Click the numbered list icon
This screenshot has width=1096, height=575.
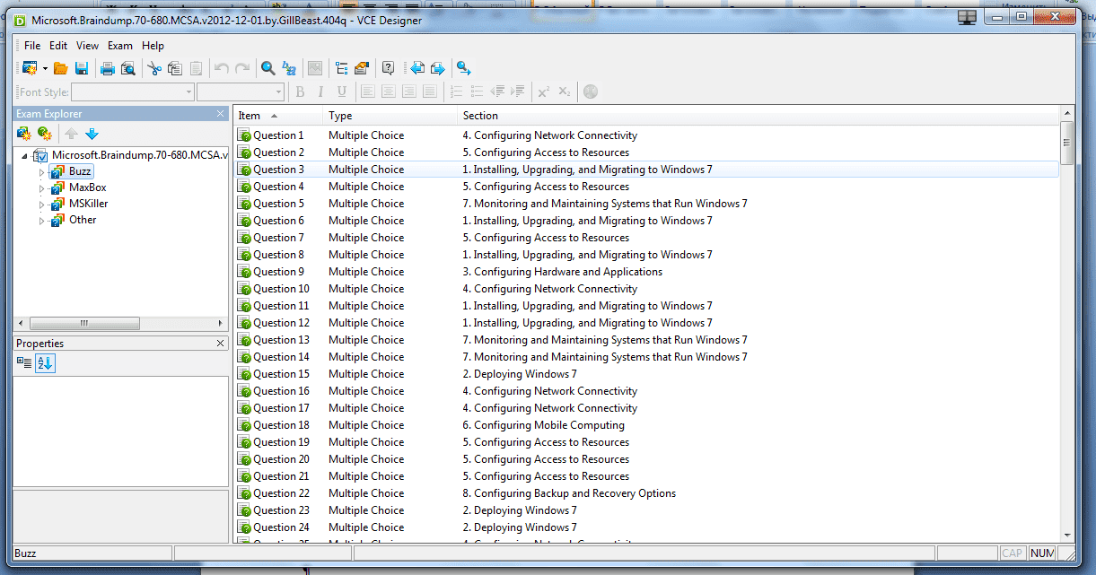[x=456, y=91]
